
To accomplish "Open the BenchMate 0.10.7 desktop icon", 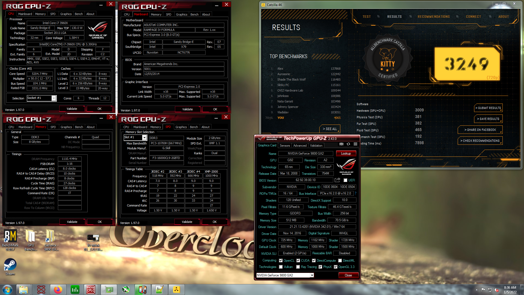I will [x=10, y=240].
